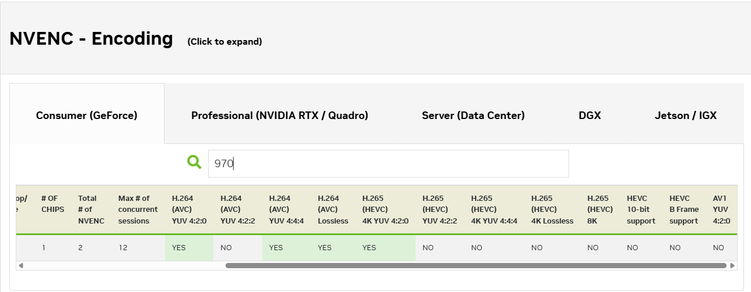Image resolution: width=751 pixels, height=292 pixels.
Task: Switch to the Server (Data Center) tab
Action: click(x=473, y=116)
